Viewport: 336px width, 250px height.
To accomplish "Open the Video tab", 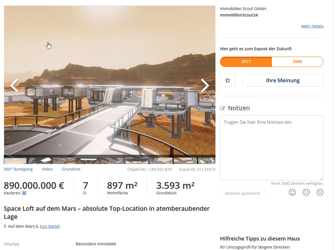I will coord(47,169).
